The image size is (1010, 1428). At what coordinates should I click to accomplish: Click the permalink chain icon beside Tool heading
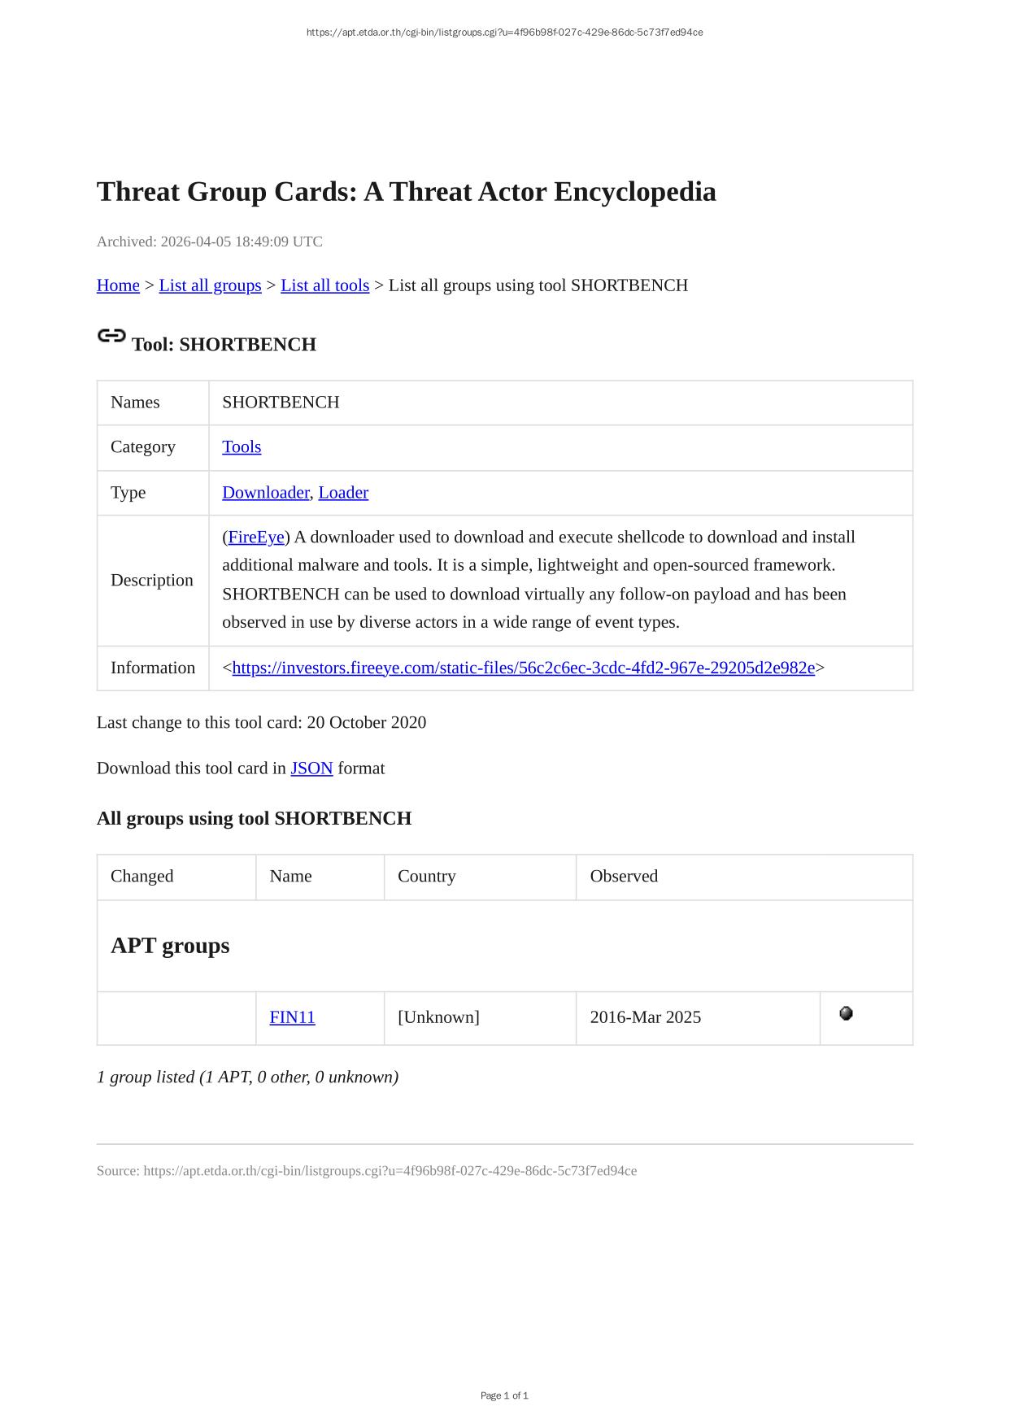(111, 336)
